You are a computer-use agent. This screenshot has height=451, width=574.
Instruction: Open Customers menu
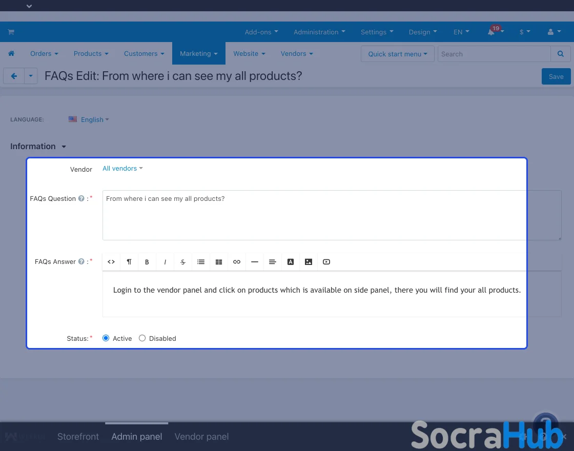click(144, 53)
